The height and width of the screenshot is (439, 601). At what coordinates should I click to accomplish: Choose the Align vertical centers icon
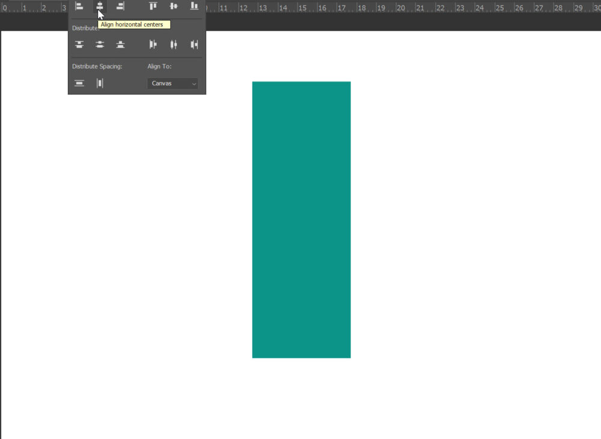click(174, 6)
